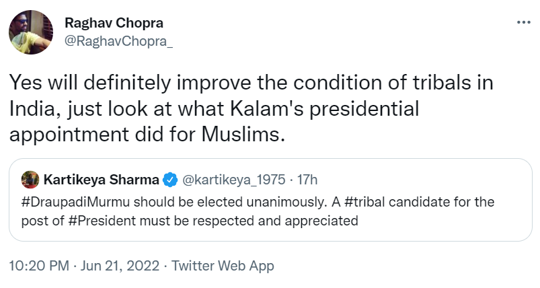This screenshot has width=540, height=288.
Task: Open the @kartikeya_1975 handle
Action: (233, 180)
